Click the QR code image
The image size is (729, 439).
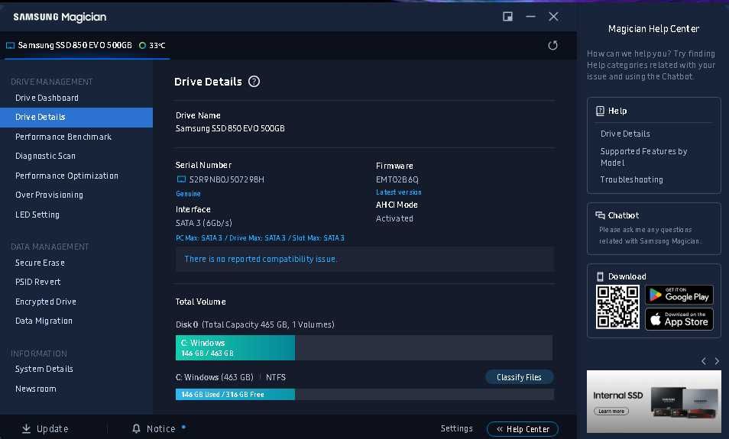pos(617,307)
